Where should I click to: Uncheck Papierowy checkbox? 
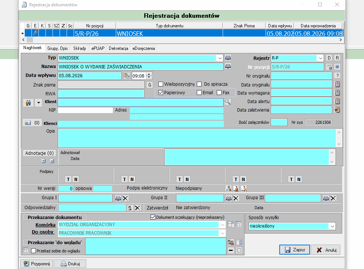pos(161,92)
